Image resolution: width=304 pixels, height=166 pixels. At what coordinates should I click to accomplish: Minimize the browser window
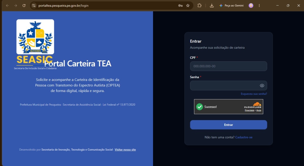coord(277,5)
